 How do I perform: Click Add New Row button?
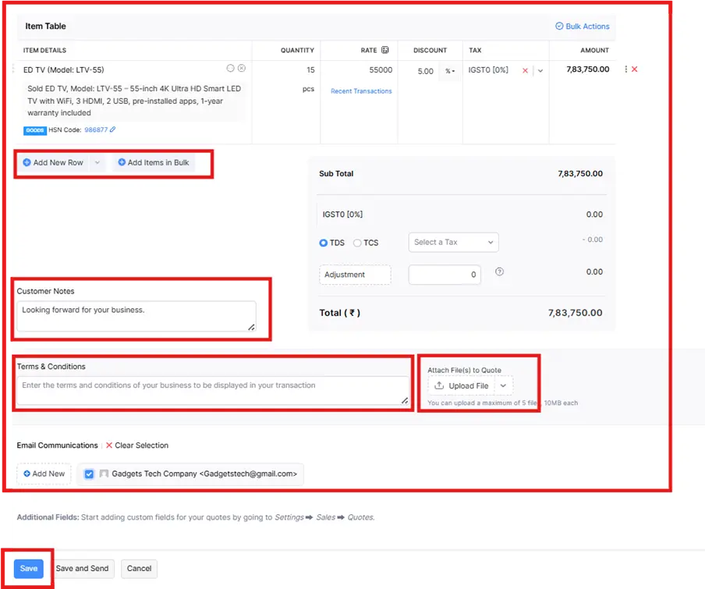[x=53, y=162]
